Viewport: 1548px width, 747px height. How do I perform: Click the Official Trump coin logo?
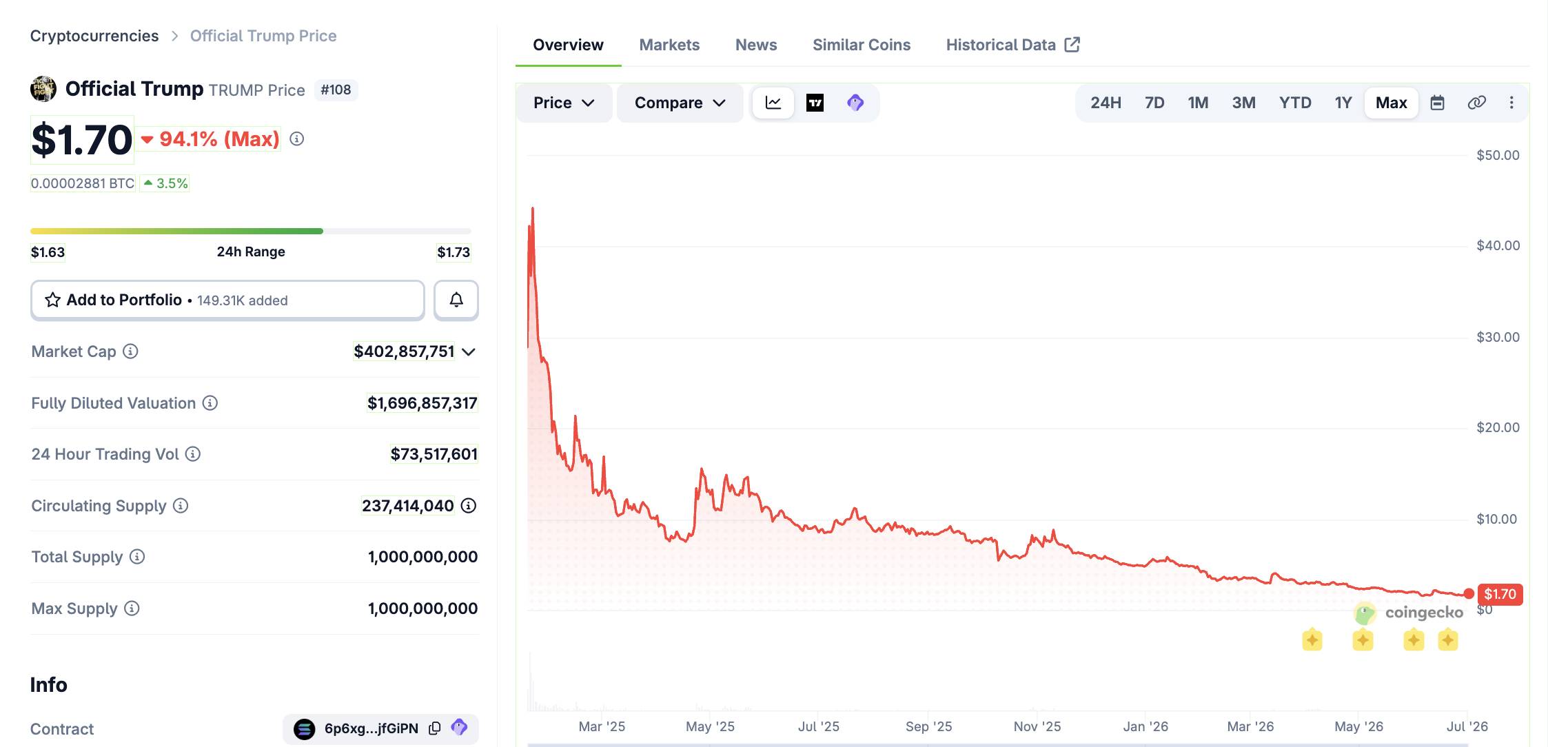(43, 89)
